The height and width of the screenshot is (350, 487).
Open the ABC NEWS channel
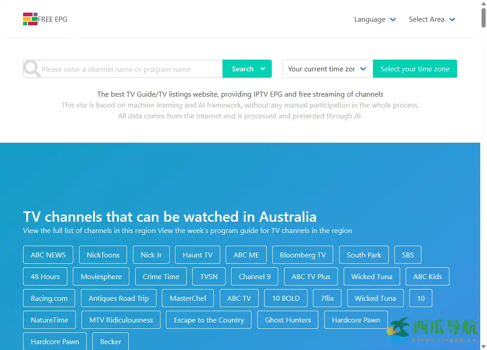(x=48, y=255)
